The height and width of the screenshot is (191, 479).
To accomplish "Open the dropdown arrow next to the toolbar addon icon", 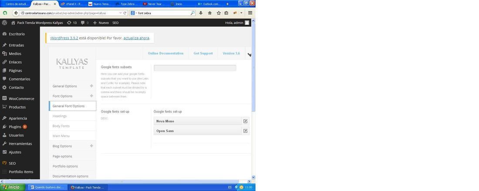I will 241,13.
